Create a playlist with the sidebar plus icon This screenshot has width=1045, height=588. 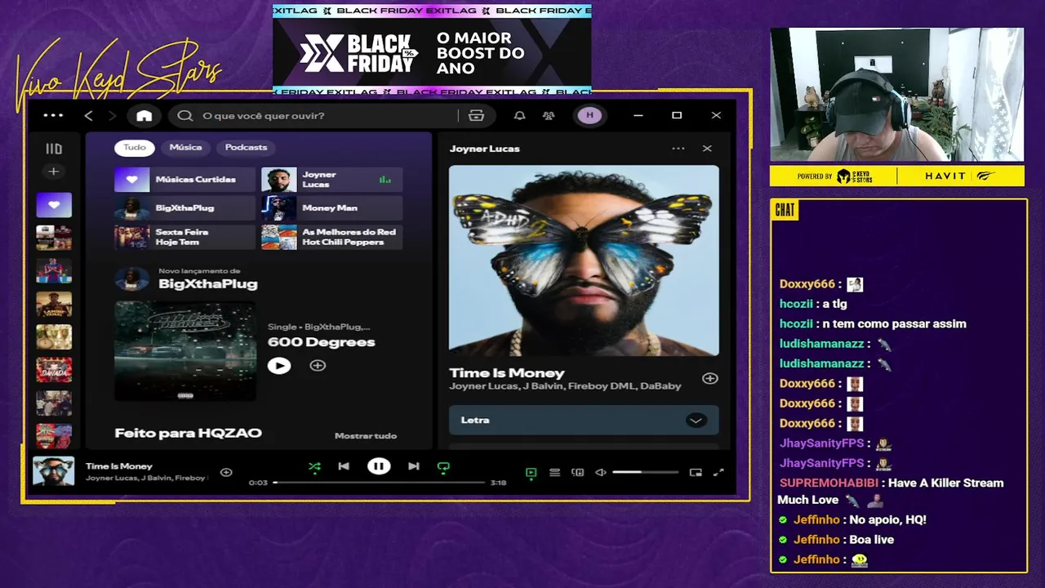[x=53, y=171]
